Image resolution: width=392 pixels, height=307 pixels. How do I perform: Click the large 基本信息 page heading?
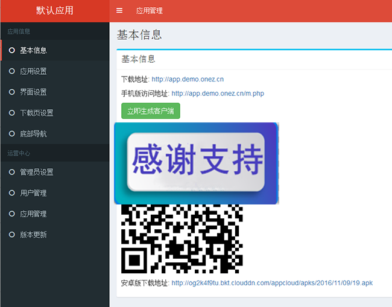pyautogui.click(x=139, y=35)
